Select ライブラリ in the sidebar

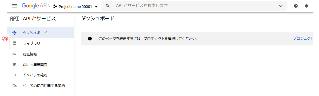coord(42,43)
